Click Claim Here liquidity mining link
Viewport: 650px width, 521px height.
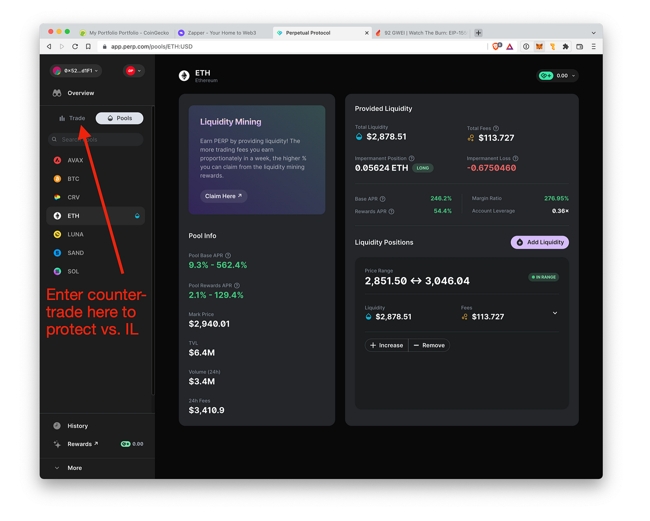[223, 196]
